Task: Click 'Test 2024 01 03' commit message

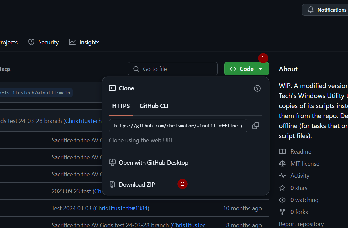Action: 71,208
